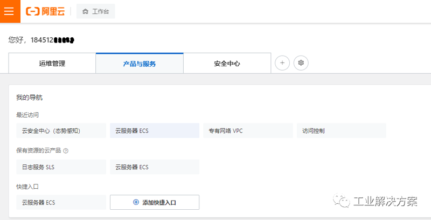
Task: Switch to the 安全中心 tab
Action: (x=227, y=64)
